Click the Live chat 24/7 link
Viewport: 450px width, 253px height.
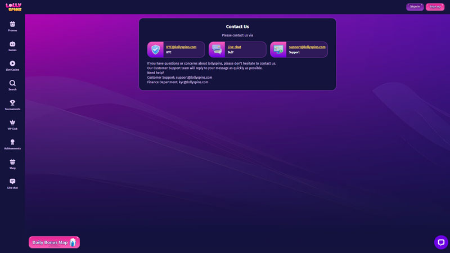coord(234,47)
